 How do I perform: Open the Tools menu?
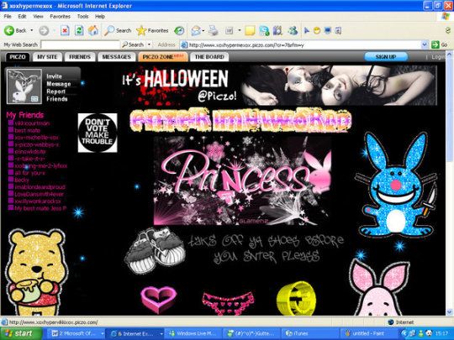coord(82,17)
